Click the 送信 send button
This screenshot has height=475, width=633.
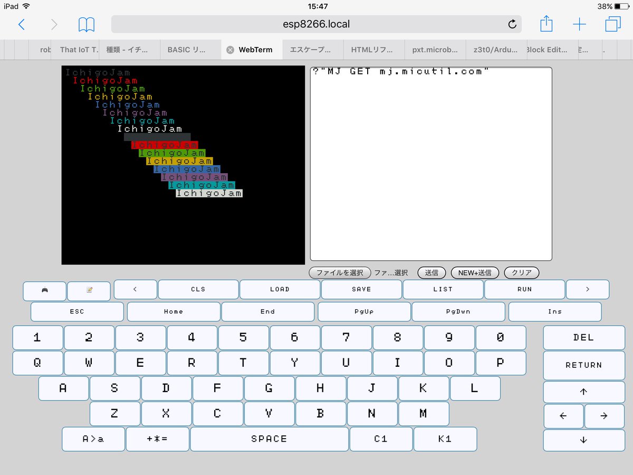(x=431, y=273)
